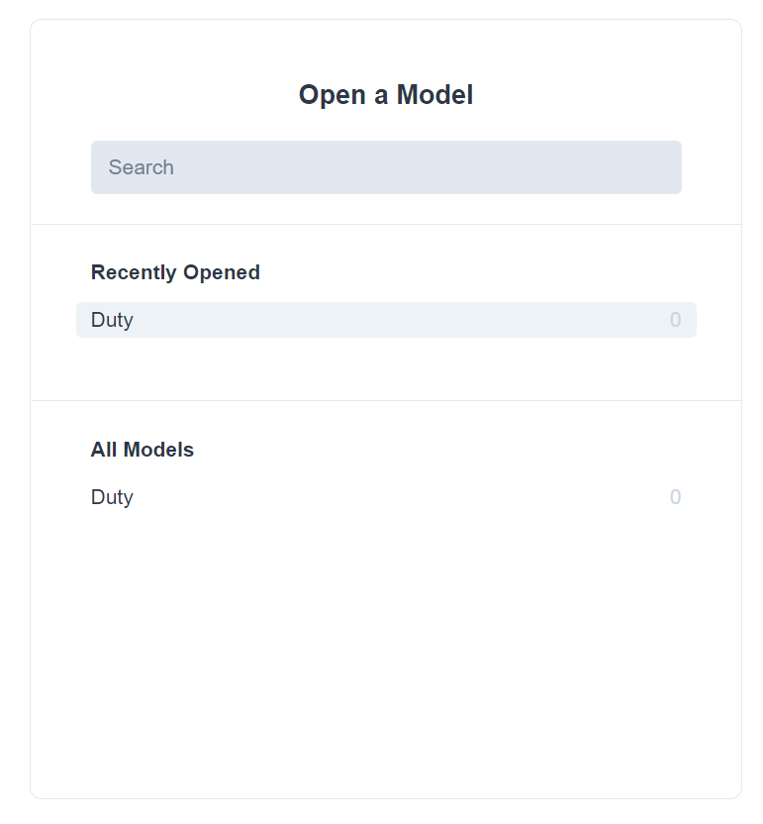Click the 0 count in All Models row
The height and width of the screenshot is (824, 763).
[675, 496]
